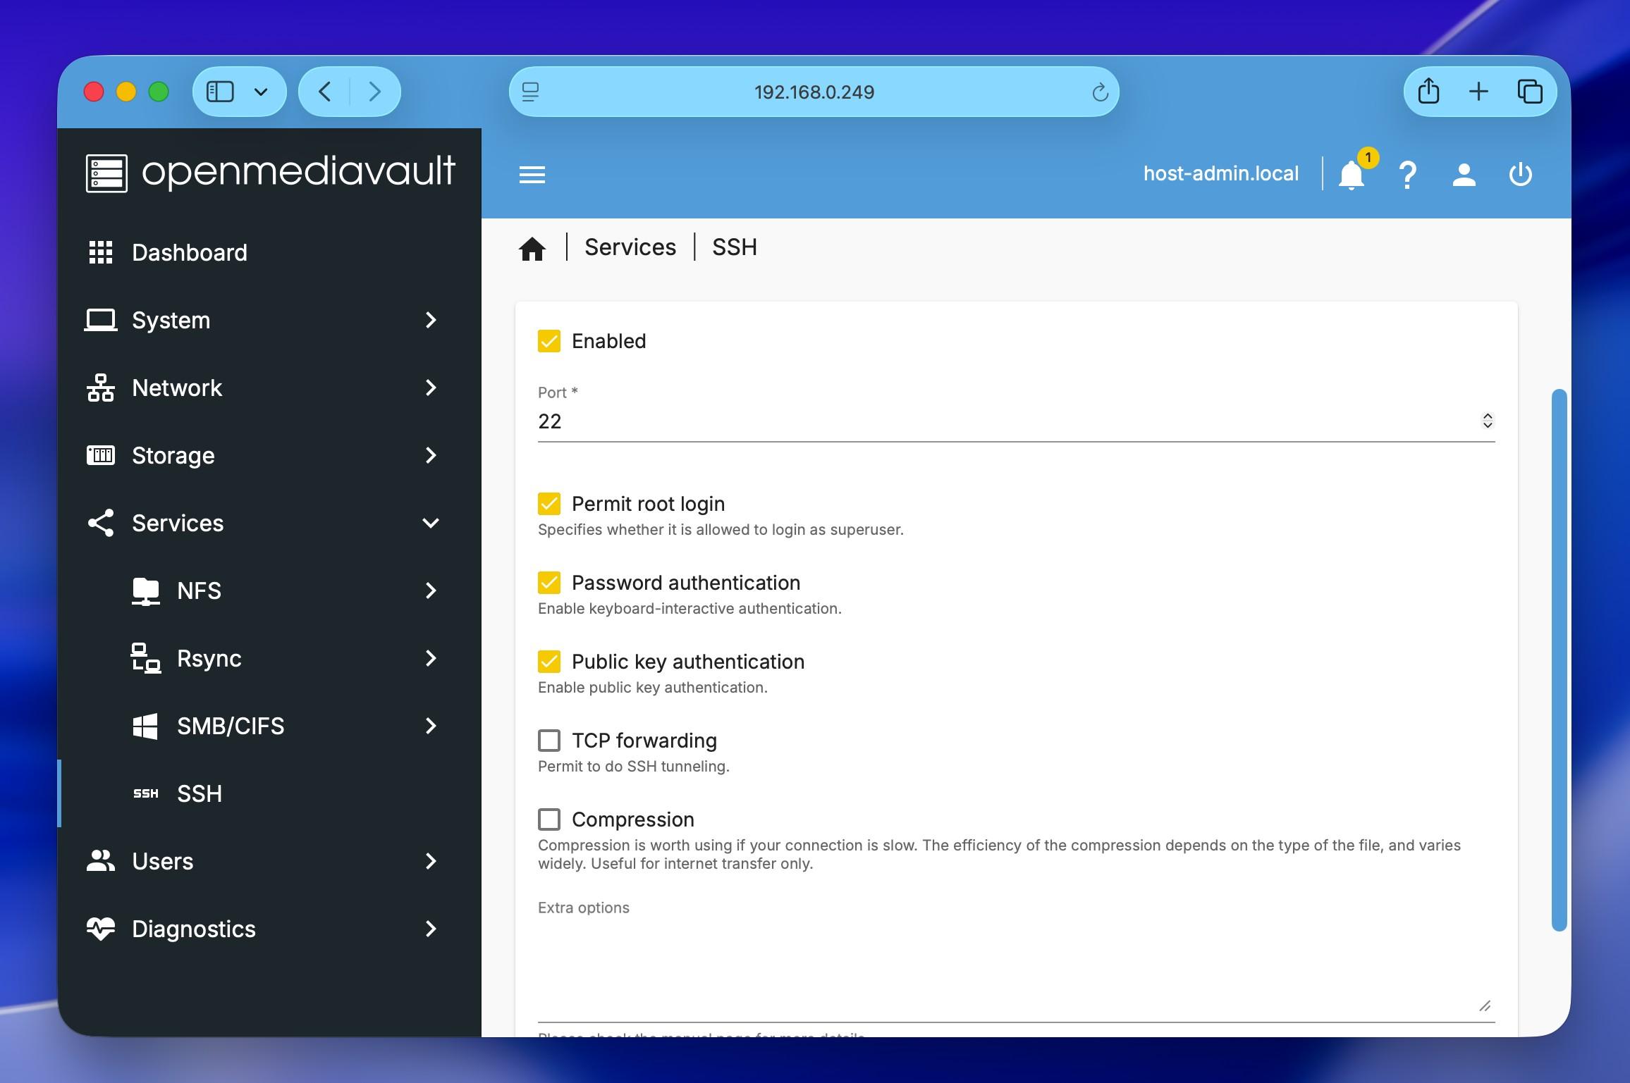Open the NFS service icon
1630x1083 pixels.
[x=145, y=590]
